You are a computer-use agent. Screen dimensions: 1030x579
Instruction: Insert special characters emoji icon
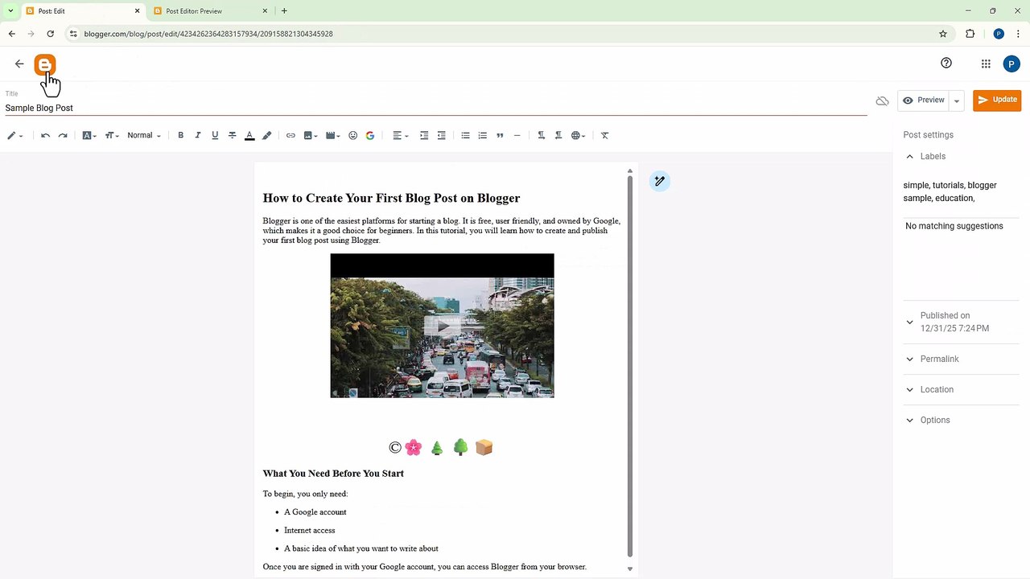(352, 135)
